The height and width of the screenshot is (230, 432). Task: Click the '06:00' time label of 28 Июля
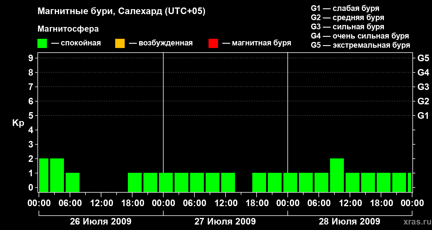319,203
